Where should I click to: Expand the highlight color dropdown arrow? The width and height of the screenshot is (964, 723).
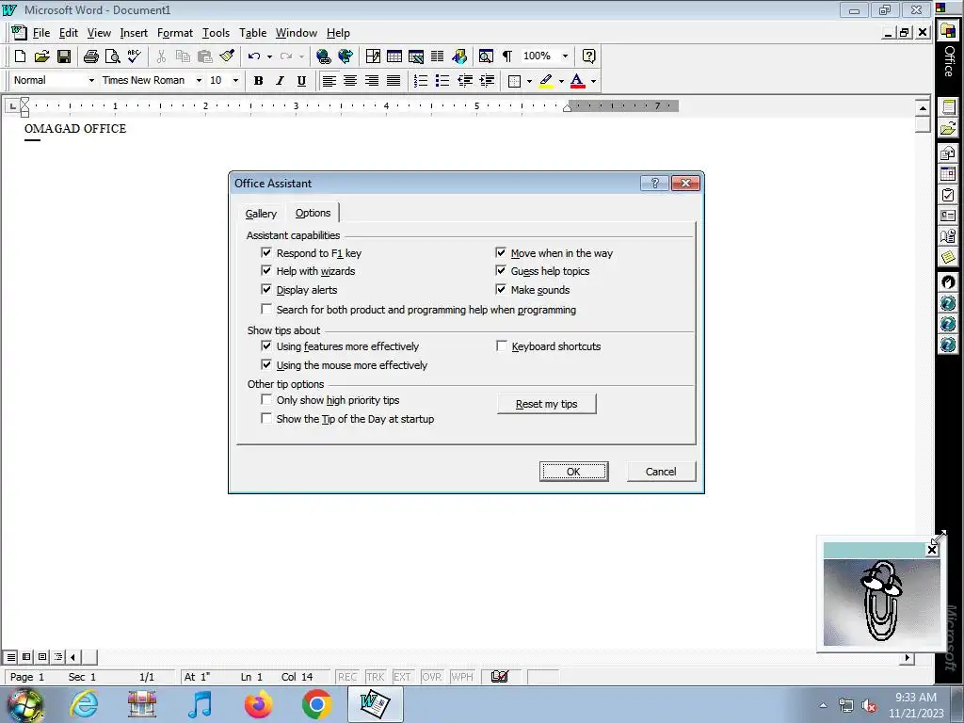point(561,81)
